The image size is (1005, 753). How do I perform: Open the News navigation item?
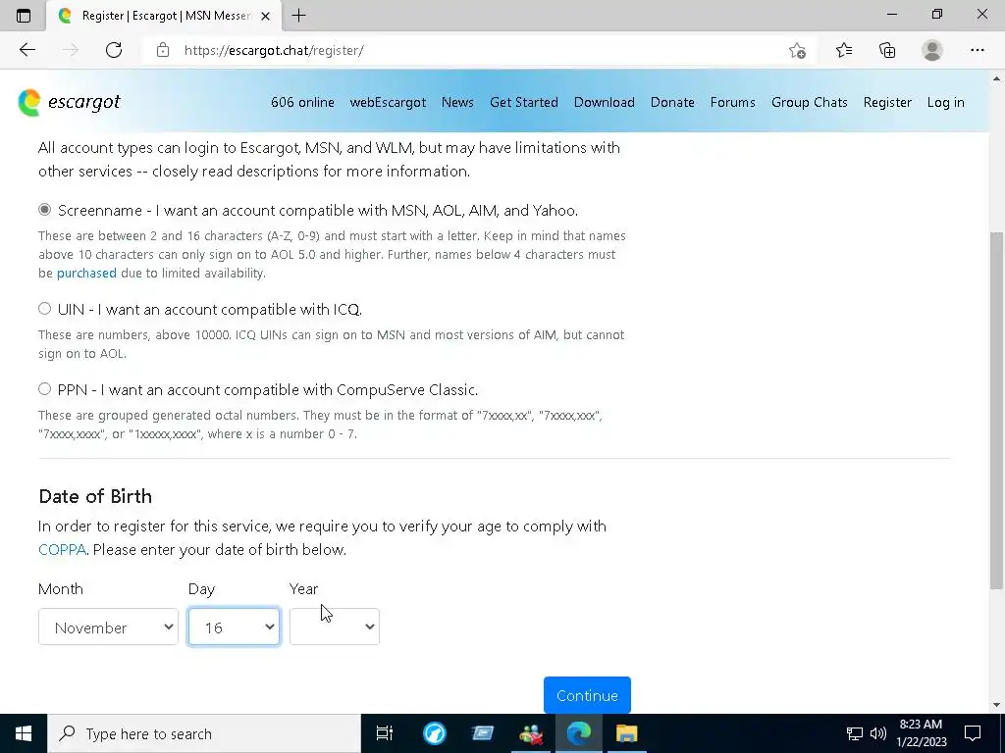coord(457,102)
